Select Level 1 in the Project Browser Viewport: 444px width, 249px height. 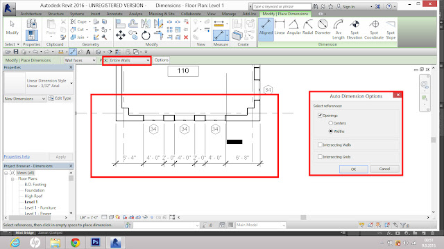[31, 202]
